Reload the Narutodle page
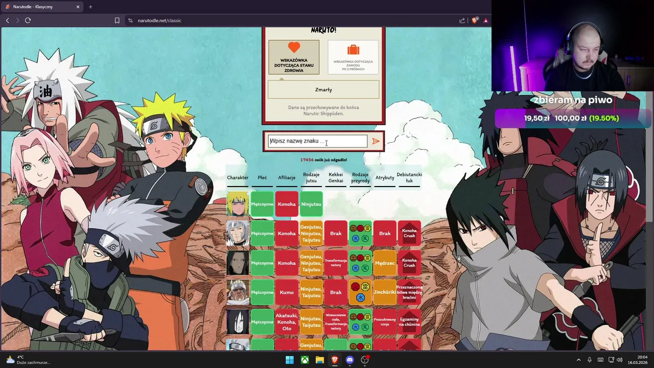The width and height of the screenshot is (654, 368). coord(28,20)
